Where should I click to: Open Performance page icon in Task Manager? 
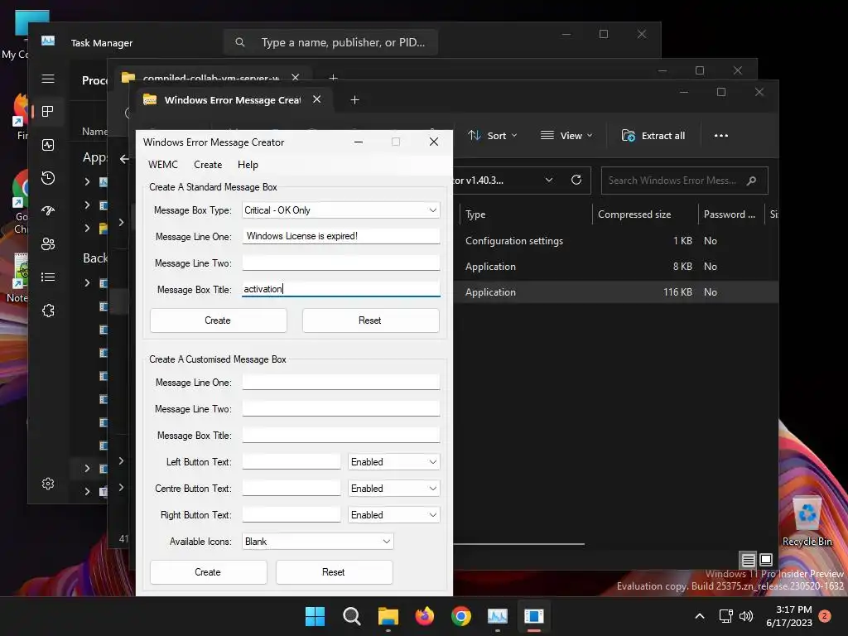click(x=48, y=145)
